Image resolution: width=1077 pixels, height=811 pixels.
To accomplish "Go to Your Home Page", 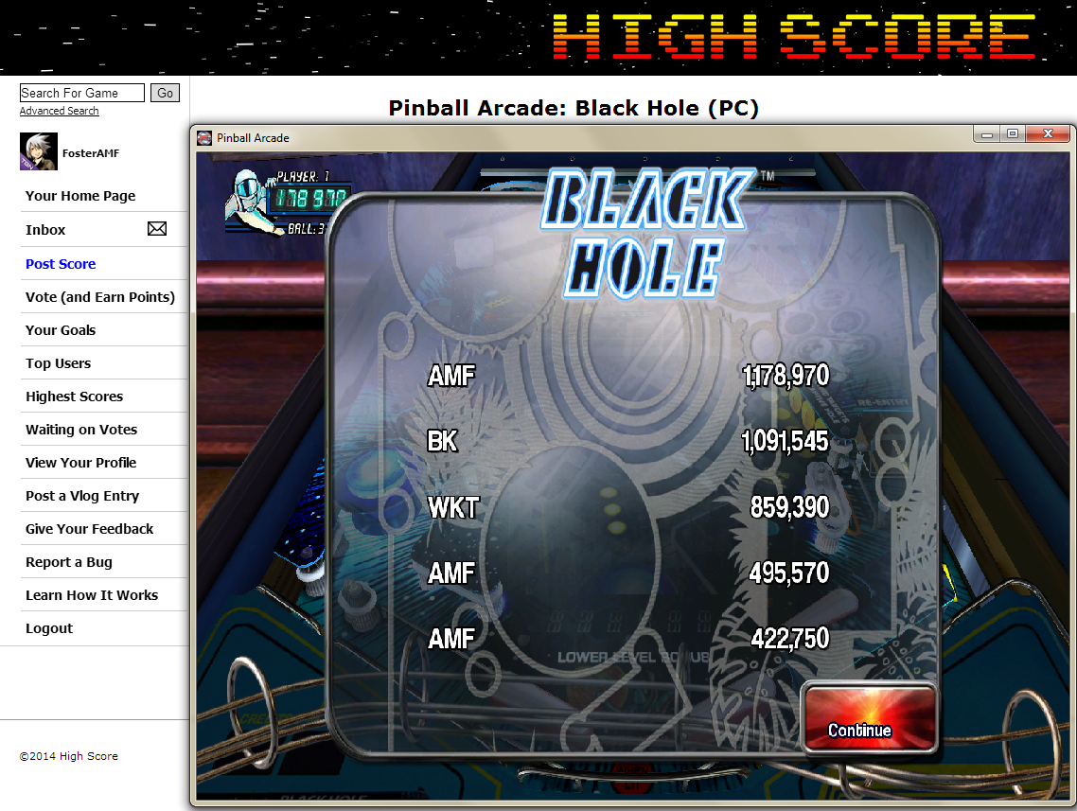I will pos(80,196).
